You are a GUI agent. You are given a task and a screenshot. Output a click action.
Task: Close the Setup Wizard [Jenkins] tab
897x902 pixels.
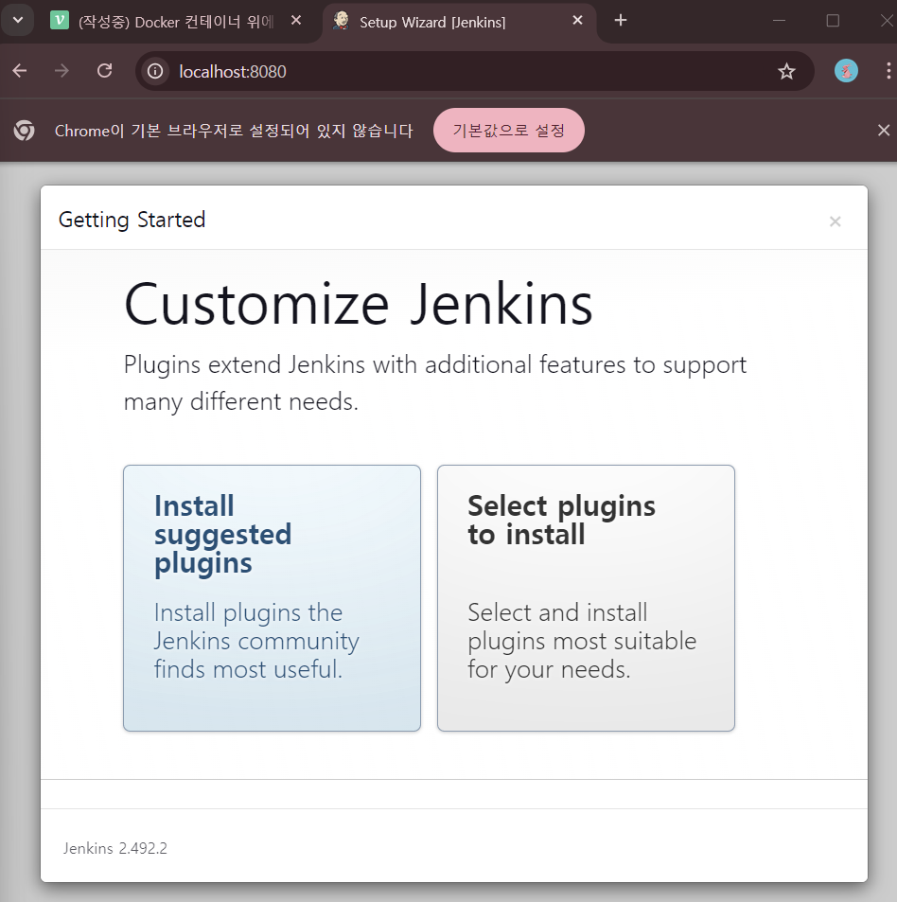pyautogui.click(x=578, y=21)
